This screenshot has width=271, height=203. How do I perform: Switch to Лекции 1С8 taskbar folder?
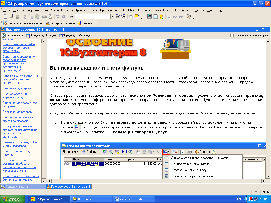[91, 199]
